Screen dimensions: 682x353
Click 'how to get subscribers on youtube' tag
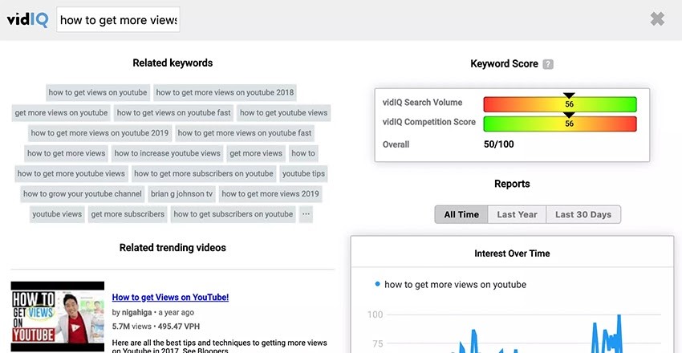tap(233, 214)
